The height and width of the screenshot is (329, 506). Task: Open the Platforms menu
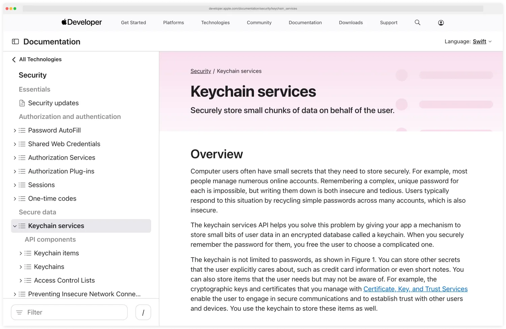tap(173, 23)
